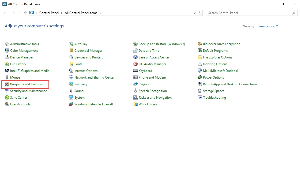Viewport: 301px width, 170px height.
Task: Expand the chevron after Control Panel breadcrumb
Action: tap(62, 13)
